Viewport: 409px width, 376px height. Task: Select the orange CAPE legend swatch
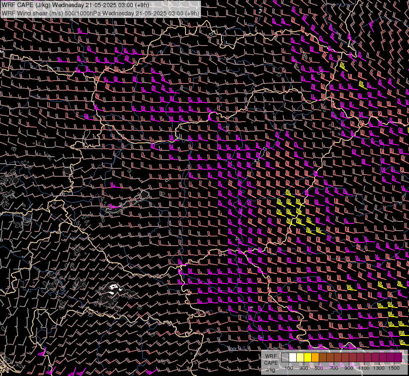315,358
